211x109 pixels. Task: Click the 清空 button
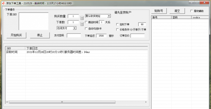click(x=177, y=11)
